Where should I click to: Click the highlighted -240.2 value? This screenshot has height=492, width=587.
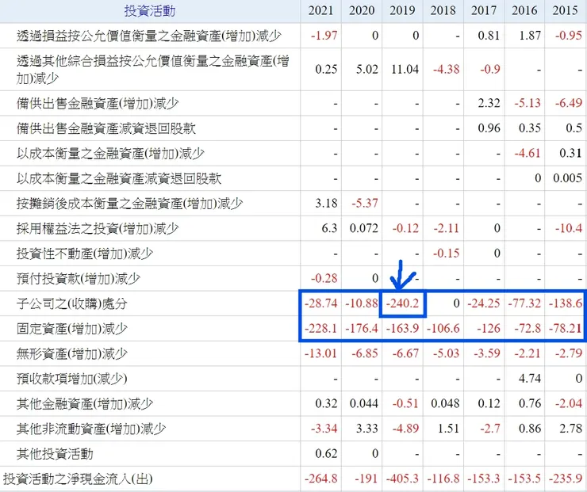click(x=402, y=303)
